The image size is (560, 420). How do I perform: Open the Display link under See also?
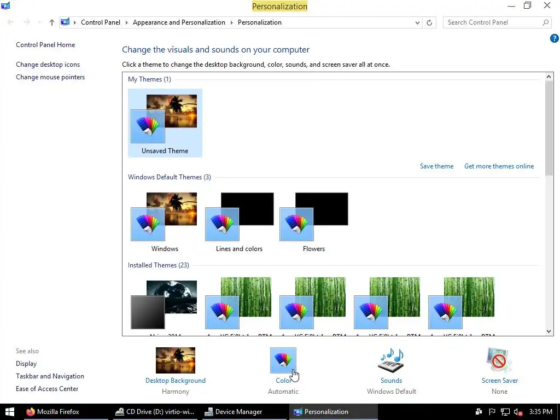coord(26,364)
